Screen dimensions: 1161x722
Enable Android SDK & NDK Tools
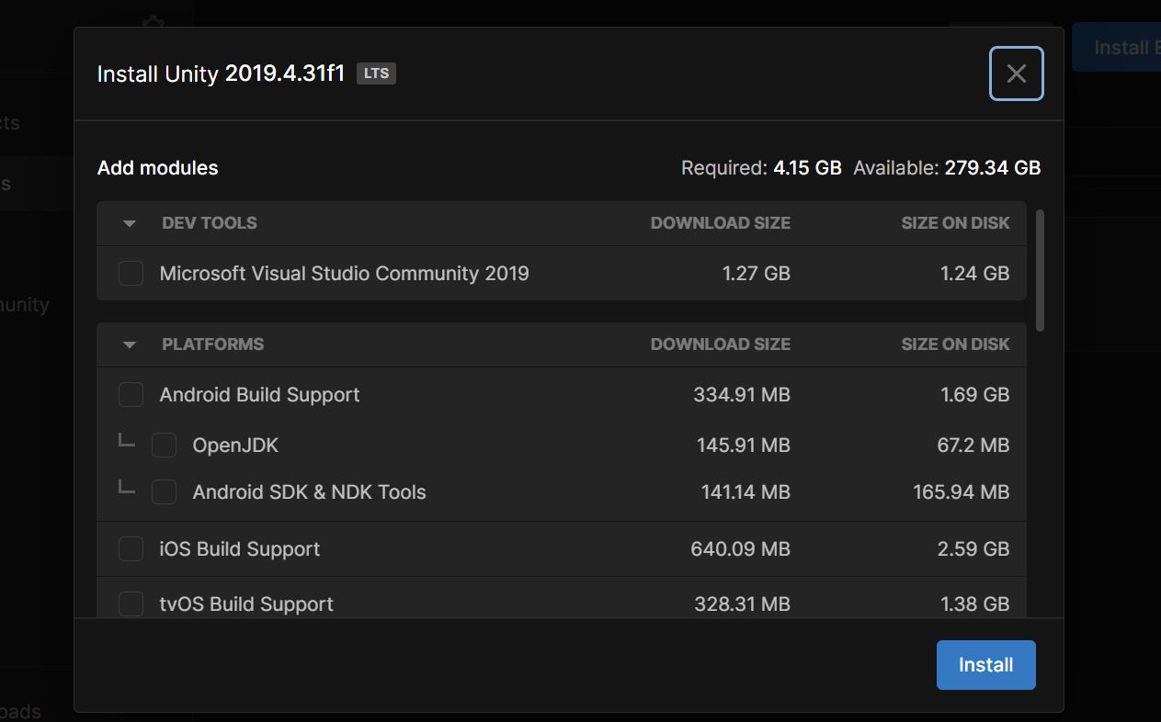tap(164, 491)
